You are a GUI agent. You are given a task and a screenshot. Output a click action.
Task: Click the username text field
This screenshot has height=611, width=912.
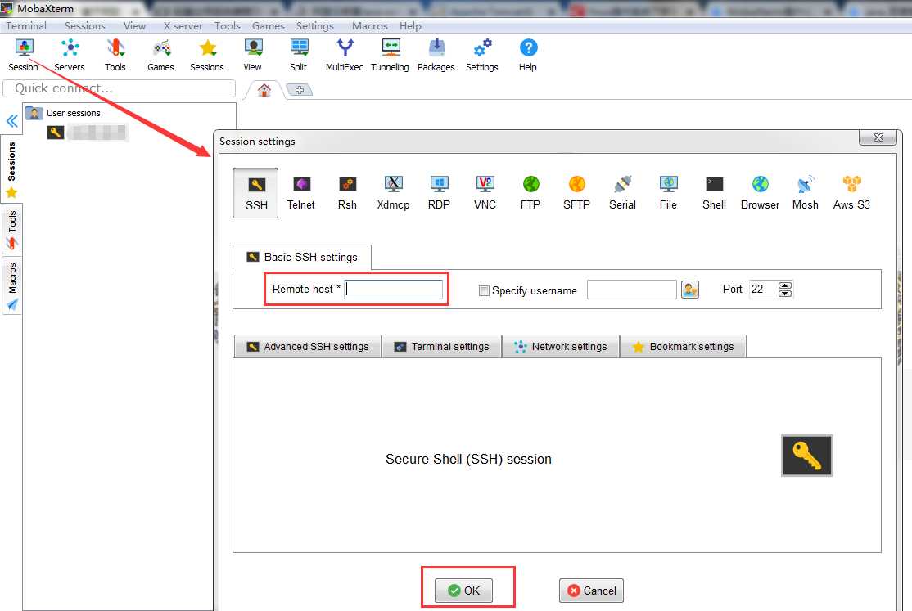tap(632, 290)
